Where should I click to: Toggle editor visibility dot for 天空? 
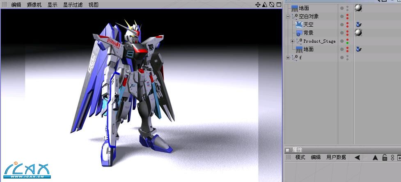point(347,23)
